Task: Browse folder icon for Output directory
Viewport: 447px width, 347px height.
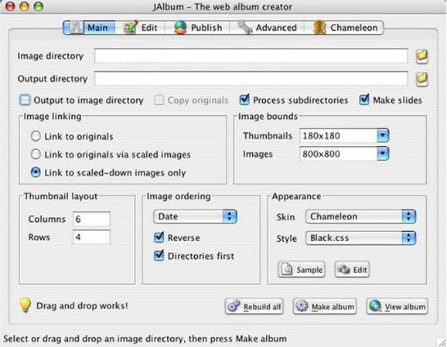Action: (x=422, y=79)
